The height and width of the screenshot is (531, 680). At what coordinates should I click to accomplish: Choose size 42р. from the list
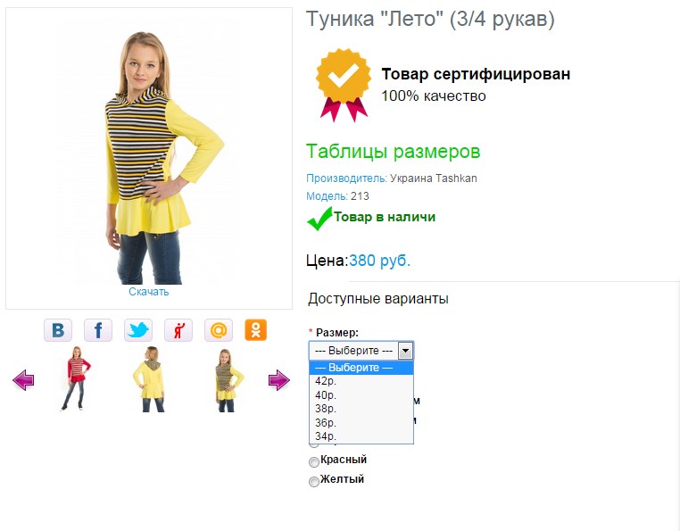click(361, 381)
